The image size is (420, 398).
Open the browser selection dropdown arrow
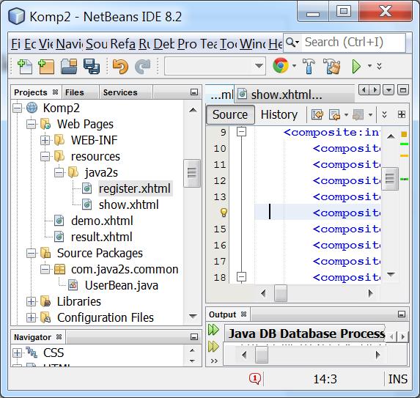[x=294, y=66]
